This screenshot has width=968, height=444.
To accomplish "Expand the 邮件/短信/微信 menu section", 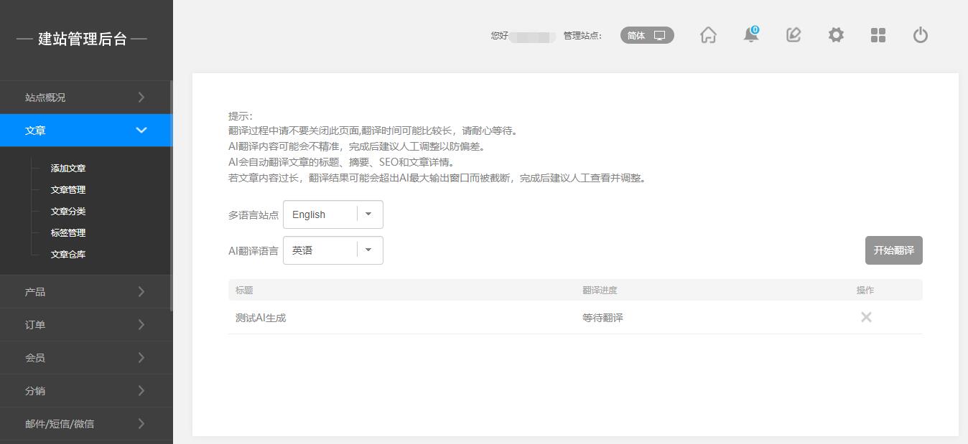I will [x=86, y=424].
